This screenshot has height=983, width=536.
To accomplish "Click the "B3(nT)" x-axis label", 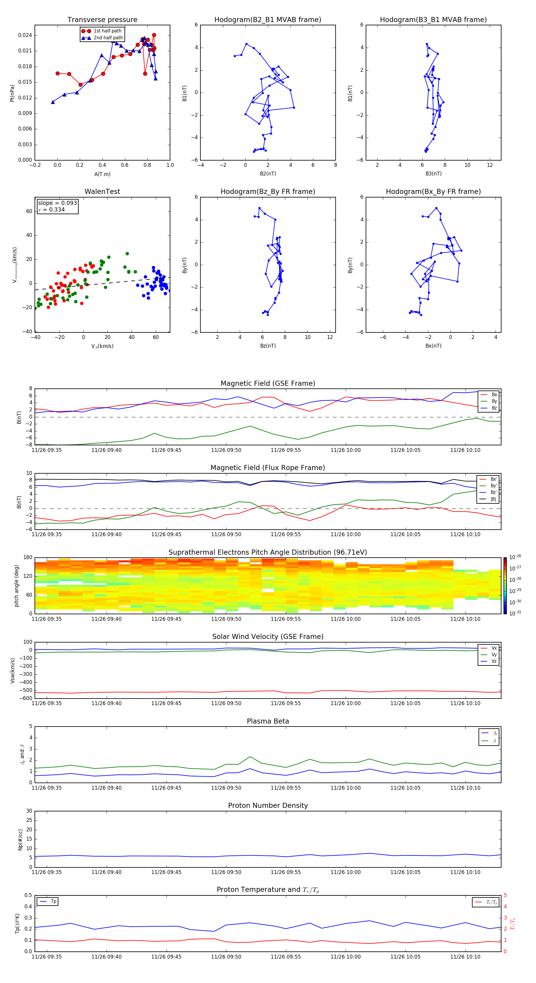I will point(433,174).
